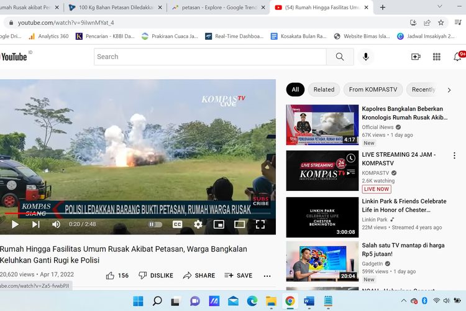This screenshot has height=311, width=466.
Task: Open Gadgetin TV video thumbnail
Action: 322,261
